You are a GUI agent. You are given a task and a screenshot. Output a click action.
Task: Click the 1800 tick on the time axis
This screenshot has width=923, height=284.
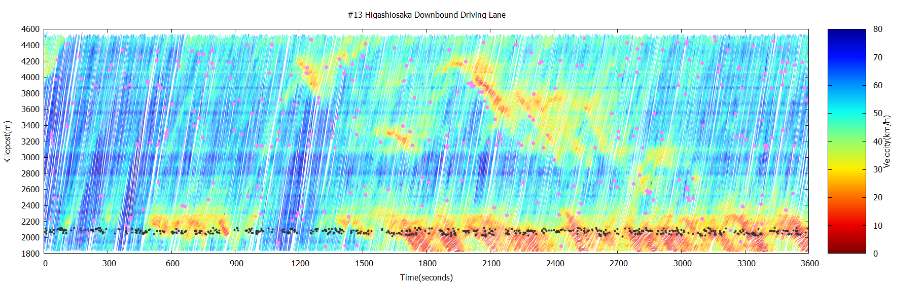[x=428, y=263]
